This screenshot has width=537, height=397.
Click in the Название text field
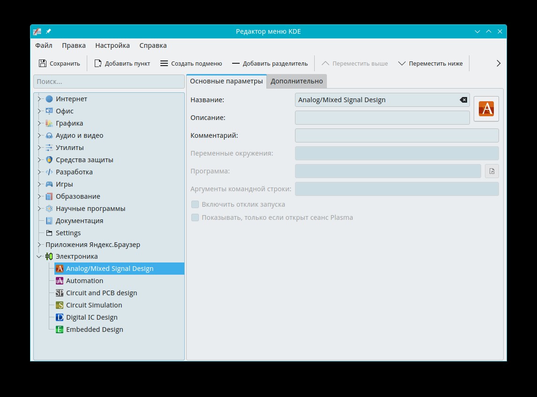point(382,100)
